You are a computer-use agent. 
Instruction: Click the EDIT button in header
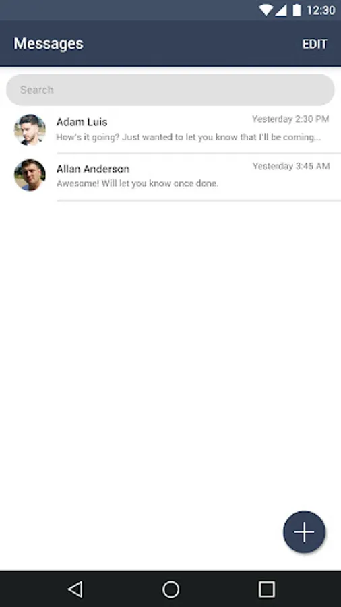point(315,44)
